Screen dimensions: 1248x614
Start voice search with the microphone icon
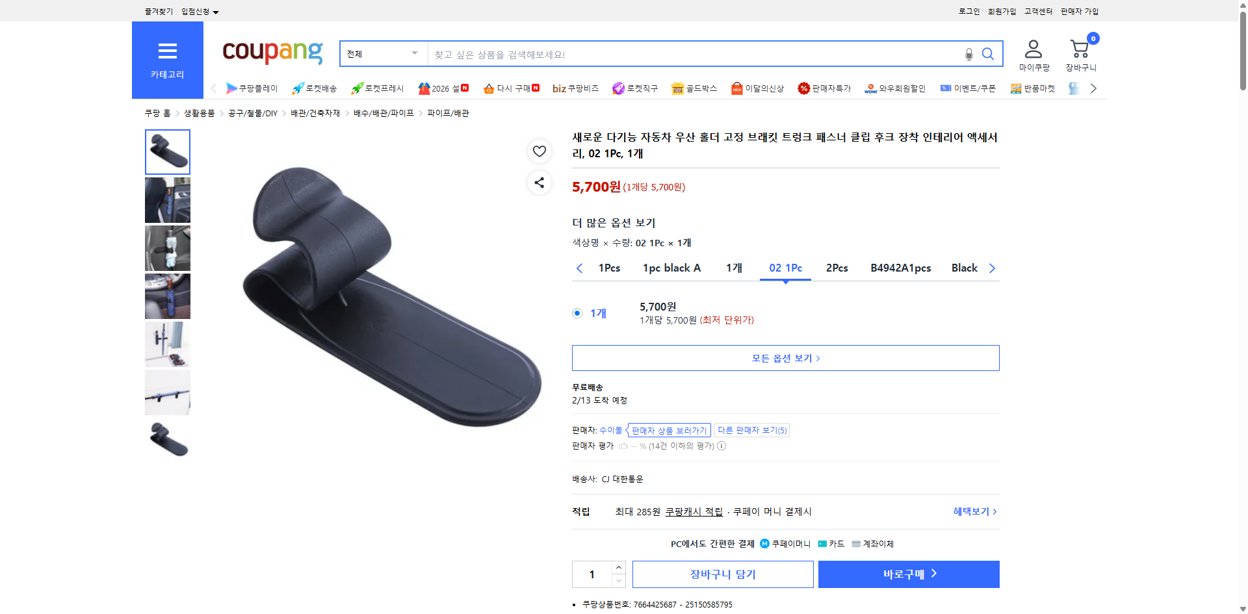point(968,55)
